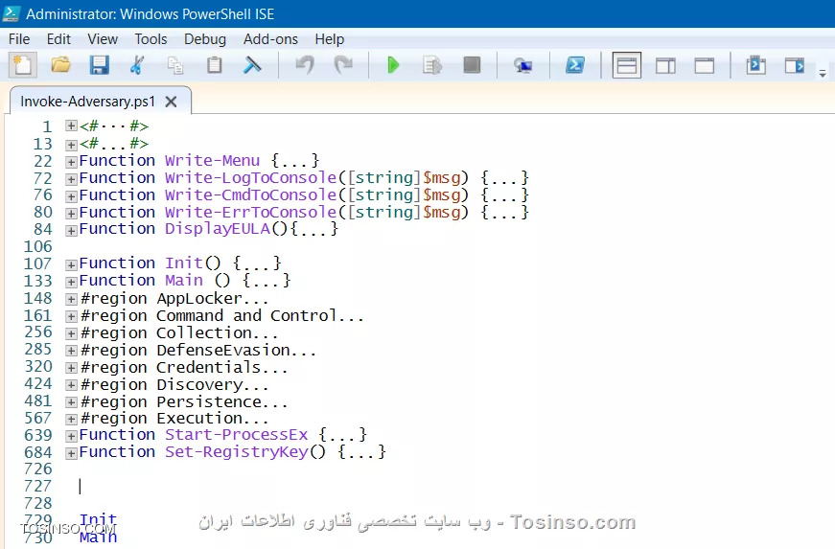
Task: Click line number 424 in gutter
Action: [38, 383]
